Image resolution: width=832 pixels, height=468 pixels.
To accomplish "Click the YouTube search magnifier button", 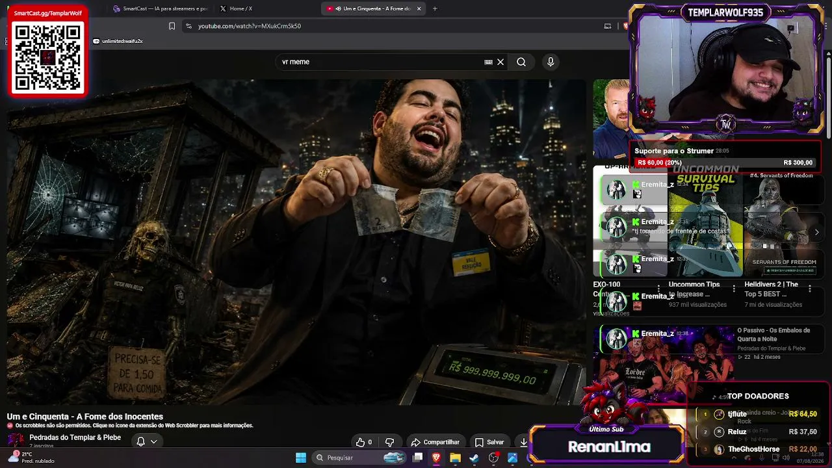I will 521,62.
